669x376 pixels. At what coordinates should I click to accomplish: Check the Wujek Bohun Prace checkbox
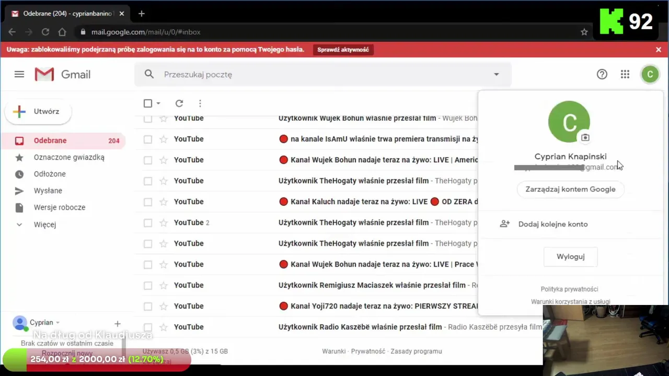[x=148, y=264]
